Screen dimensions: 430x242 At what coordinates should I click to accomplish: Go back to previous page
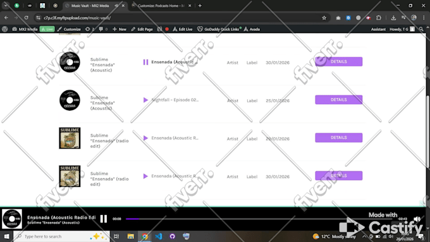click(x=6, y=18)
